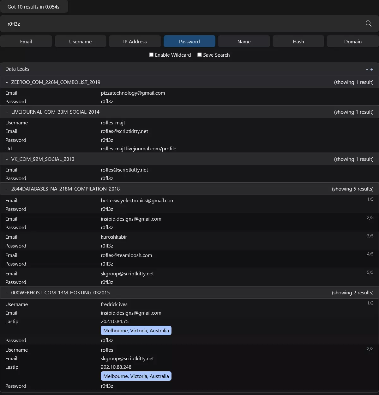
Task: Select skgroup@scriptkitty.net in 000WEBHOST section
Action: [x=127, y=358]
